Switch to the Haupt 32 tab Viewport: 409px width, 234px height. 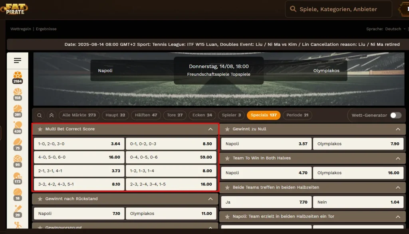(115, 115)
